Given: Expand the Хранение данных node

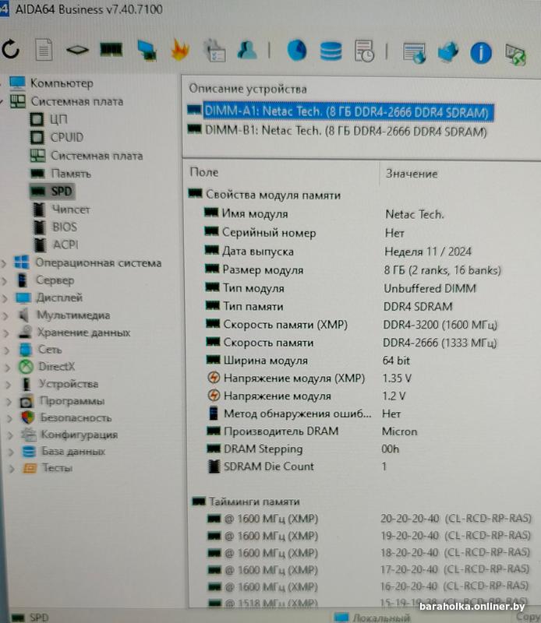Looking at the screenshot, I should [6, 333].
